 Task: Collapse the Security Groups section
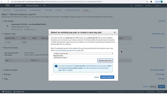tap(2, 48)
